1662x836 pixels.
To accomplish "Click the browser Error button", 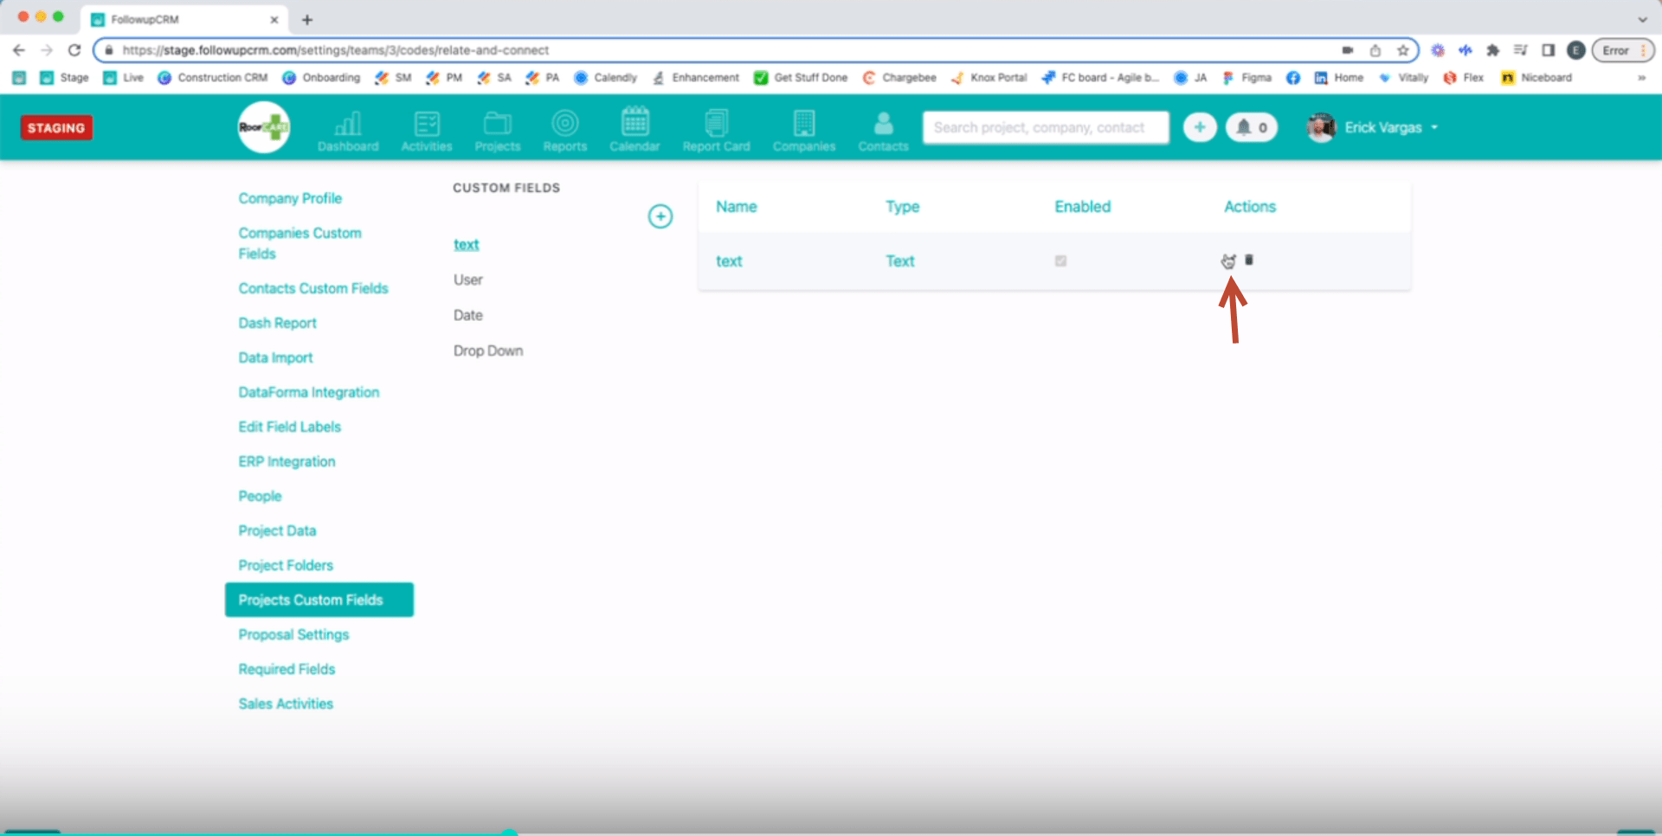I will [x=1622, y=50].
